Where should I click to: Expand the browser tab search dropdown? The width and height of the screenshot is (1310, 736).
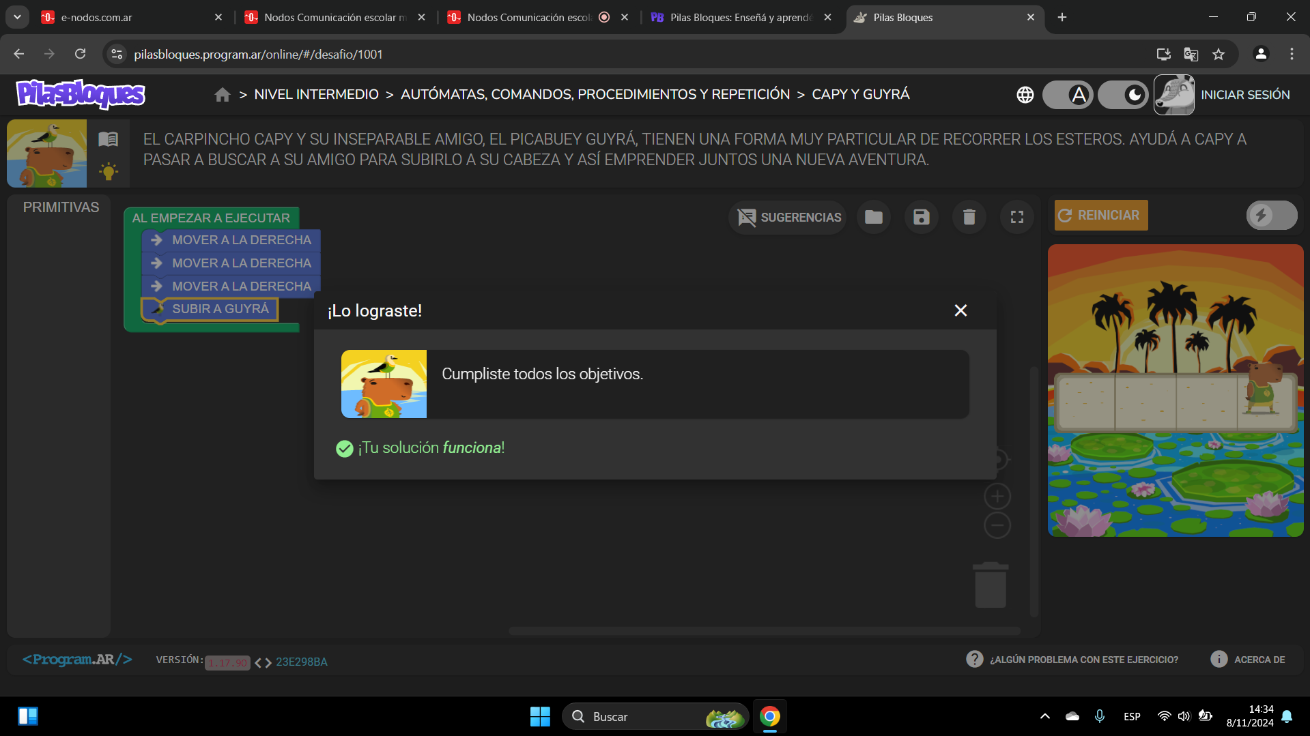point(17,17)
